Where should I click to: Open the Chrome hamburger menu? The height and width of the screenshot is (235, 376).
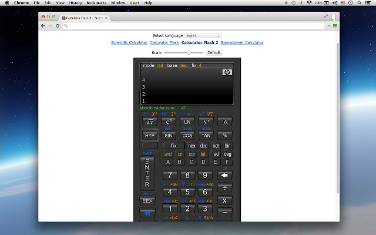click(335, 26)
